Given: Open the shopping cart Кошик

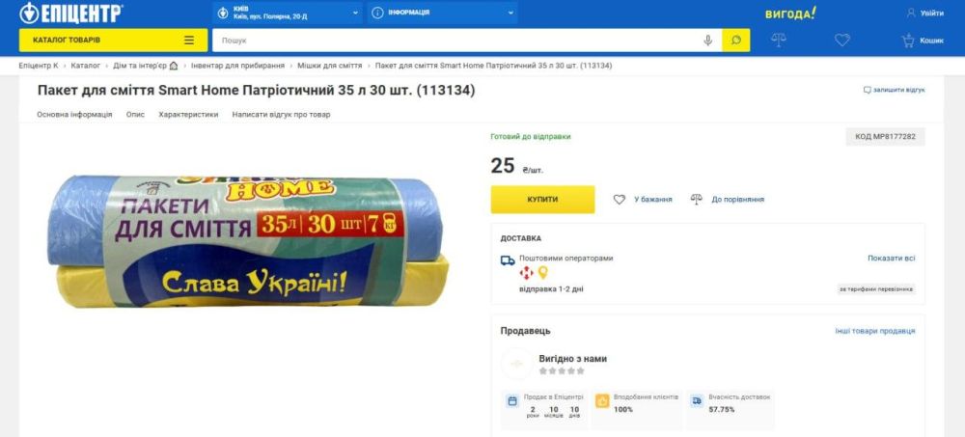Looking at the screenshot, I should coord(922,41).
